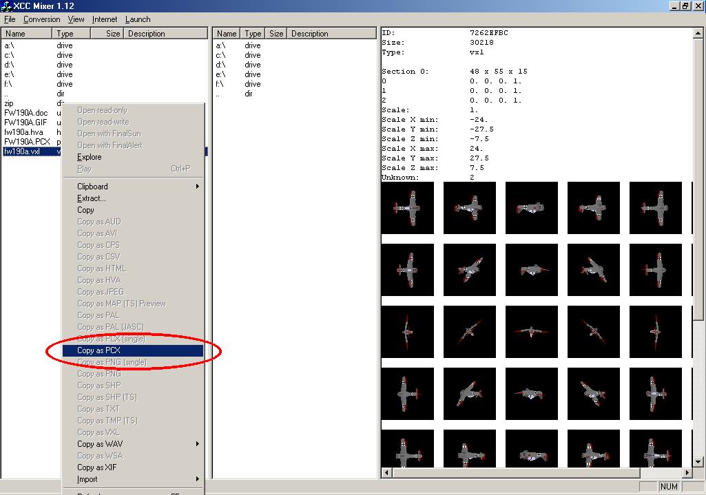Select file fw190a.hva
Viewport: 706px width, 495px height.
(23, 132)
